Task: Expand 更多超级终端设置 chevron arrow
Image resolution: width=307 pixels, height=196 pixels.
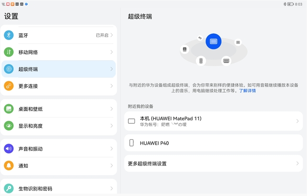Action: [x=297, y=164]
